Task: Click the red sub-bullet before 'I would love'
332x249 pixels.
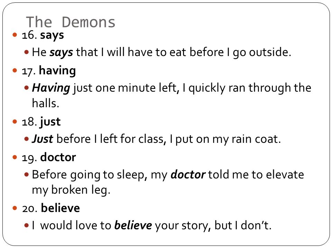Action: point(27,225)
